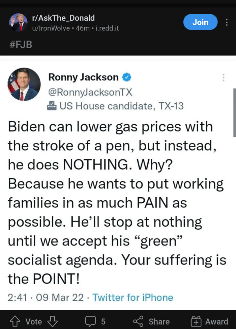Toggle the downvote arrow on
The image size is (236, 329).
[x=52, y=322]
